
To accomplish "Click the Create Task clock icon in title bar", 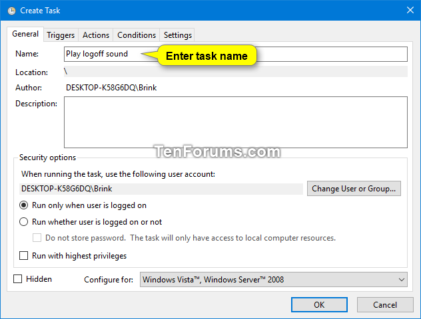I will (11, 11).
